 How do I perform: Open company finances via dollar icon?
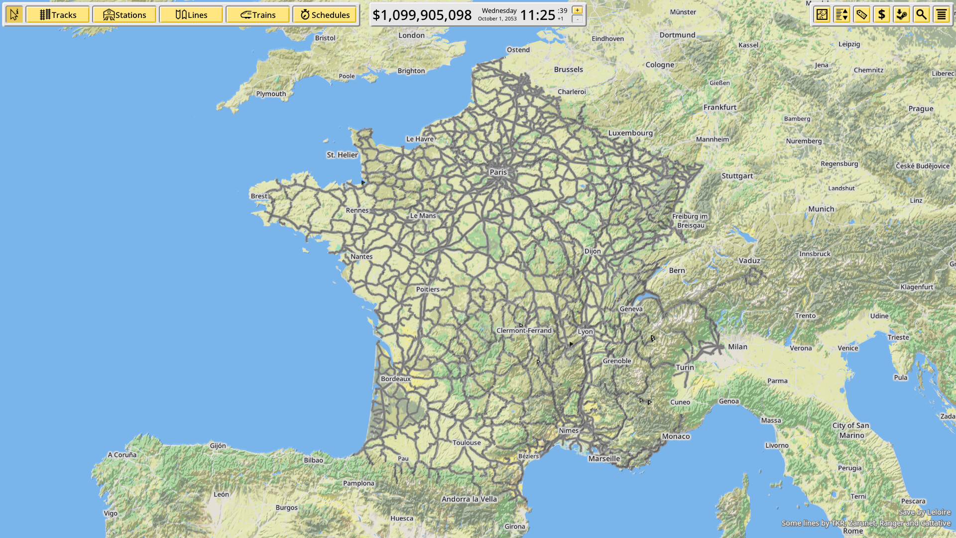click(882, 14)
